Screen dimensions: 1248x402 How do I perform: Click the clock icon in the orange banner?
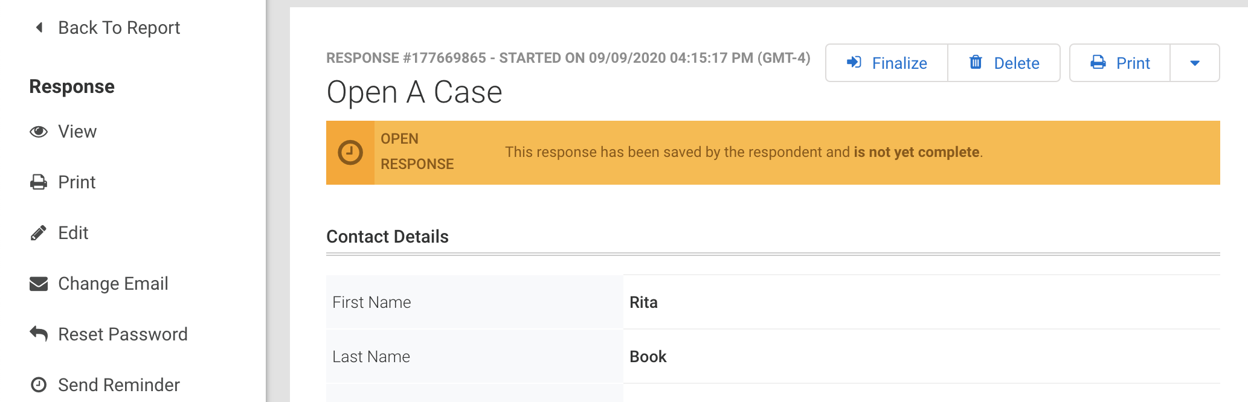pyautogui.click(x=350, y=153)
